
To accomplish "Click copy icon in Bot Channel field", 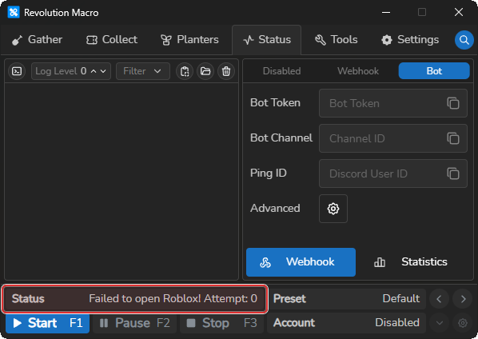I will [453, 138].
